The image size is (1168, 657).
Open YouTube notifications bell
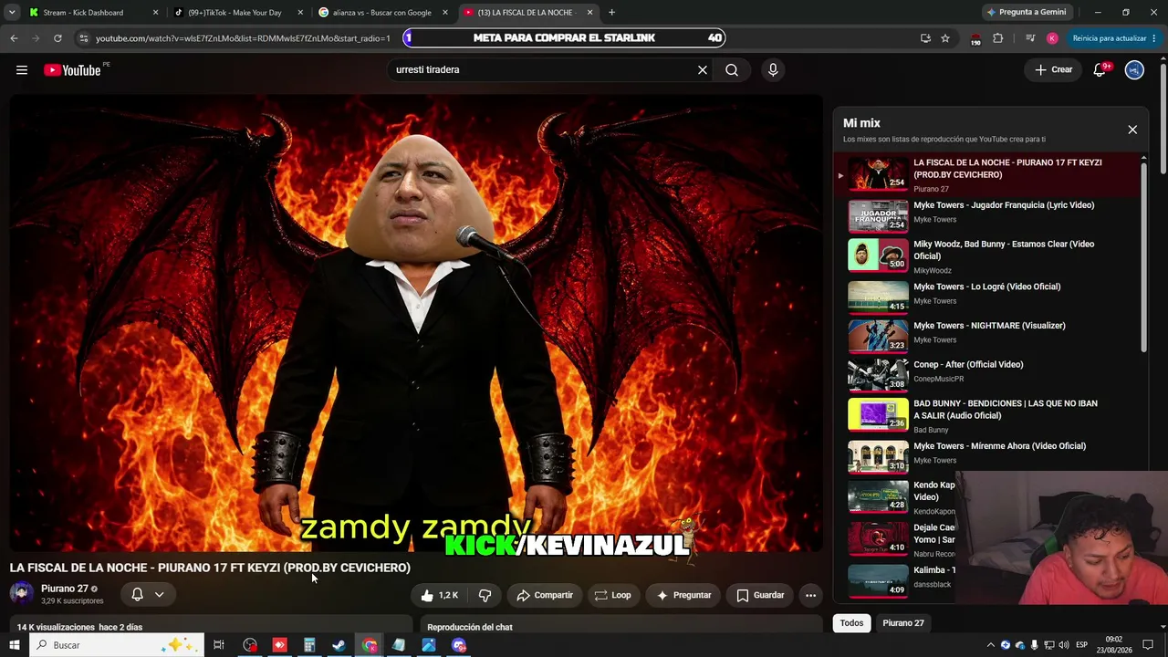pyautogui.click(x=1100, y=70)
